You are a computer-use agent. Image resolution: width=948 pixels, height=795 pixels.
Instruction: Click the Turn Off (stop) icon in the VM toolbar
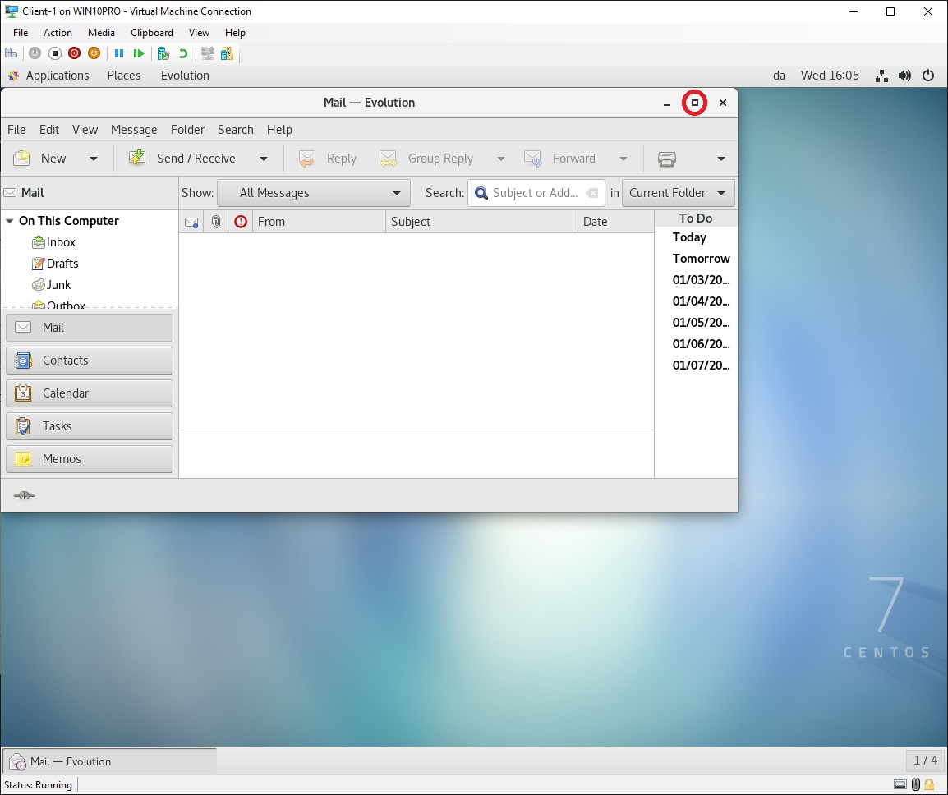[54, 53]
